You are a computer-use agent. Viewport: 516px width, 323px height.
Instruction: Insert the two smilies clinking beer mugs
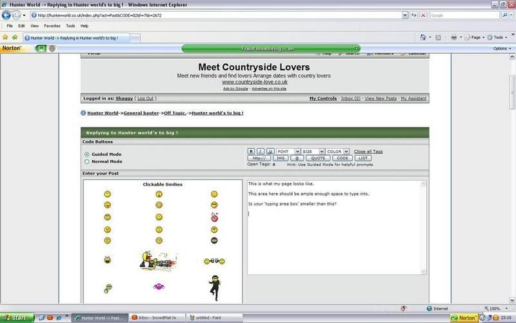pos(214,261)
